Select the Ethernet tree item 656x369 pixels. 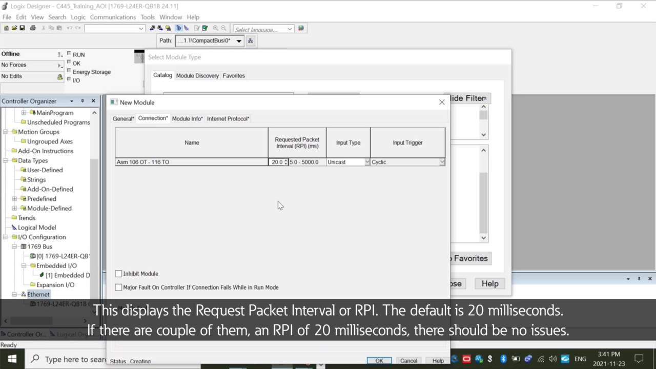click(x=38, y=294)
